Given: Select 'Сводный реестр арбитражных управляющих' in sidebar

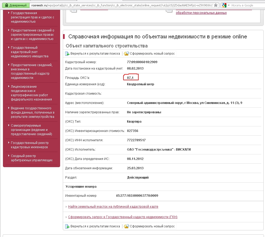Looking at the screenshot, I should [31, 158].
